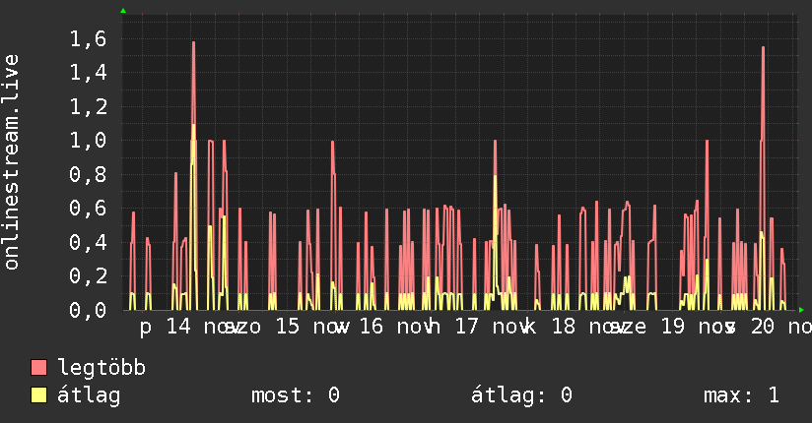Click the 'átlag: 0' statistic value

[522, 395]
